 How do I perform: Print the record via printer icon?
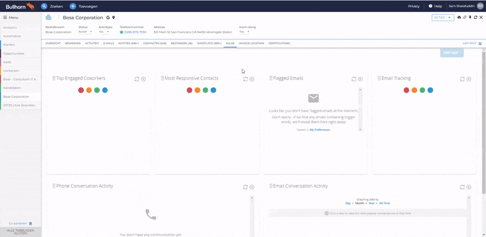click(x=459, y=18)
